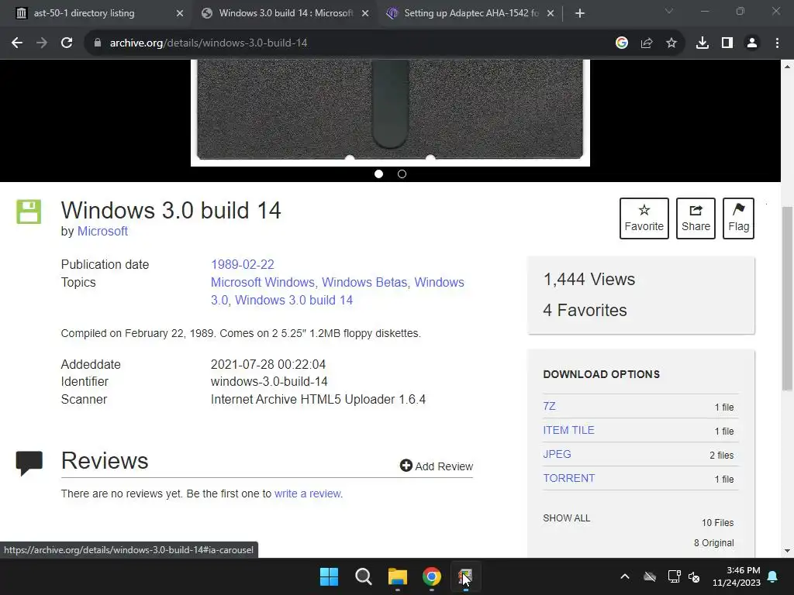Open the clock showing 3:46 PM
The image size is (794, 595).
(x=737, y=576)
